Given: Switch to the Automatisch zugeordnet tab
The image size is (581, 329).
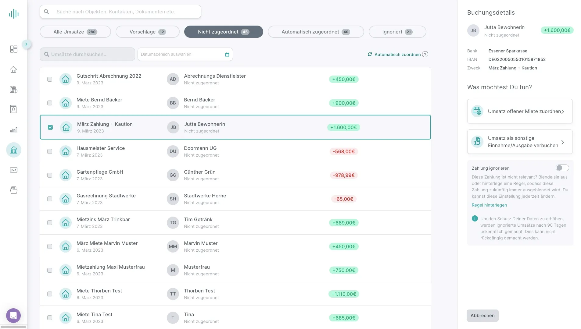Looking at the screenshot, I should [316, 32].
